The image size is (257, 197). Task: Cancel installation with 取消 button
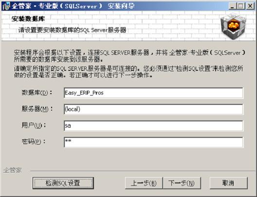tap(229, 183)
